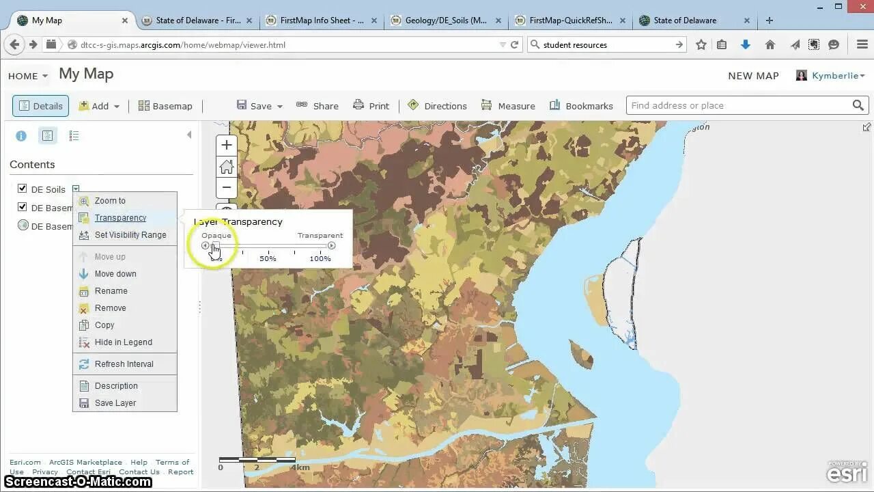The width and height of the screenshot is (874, 492).
Task: Uncheck the DE Soils layer
Action: pos(22,189)
